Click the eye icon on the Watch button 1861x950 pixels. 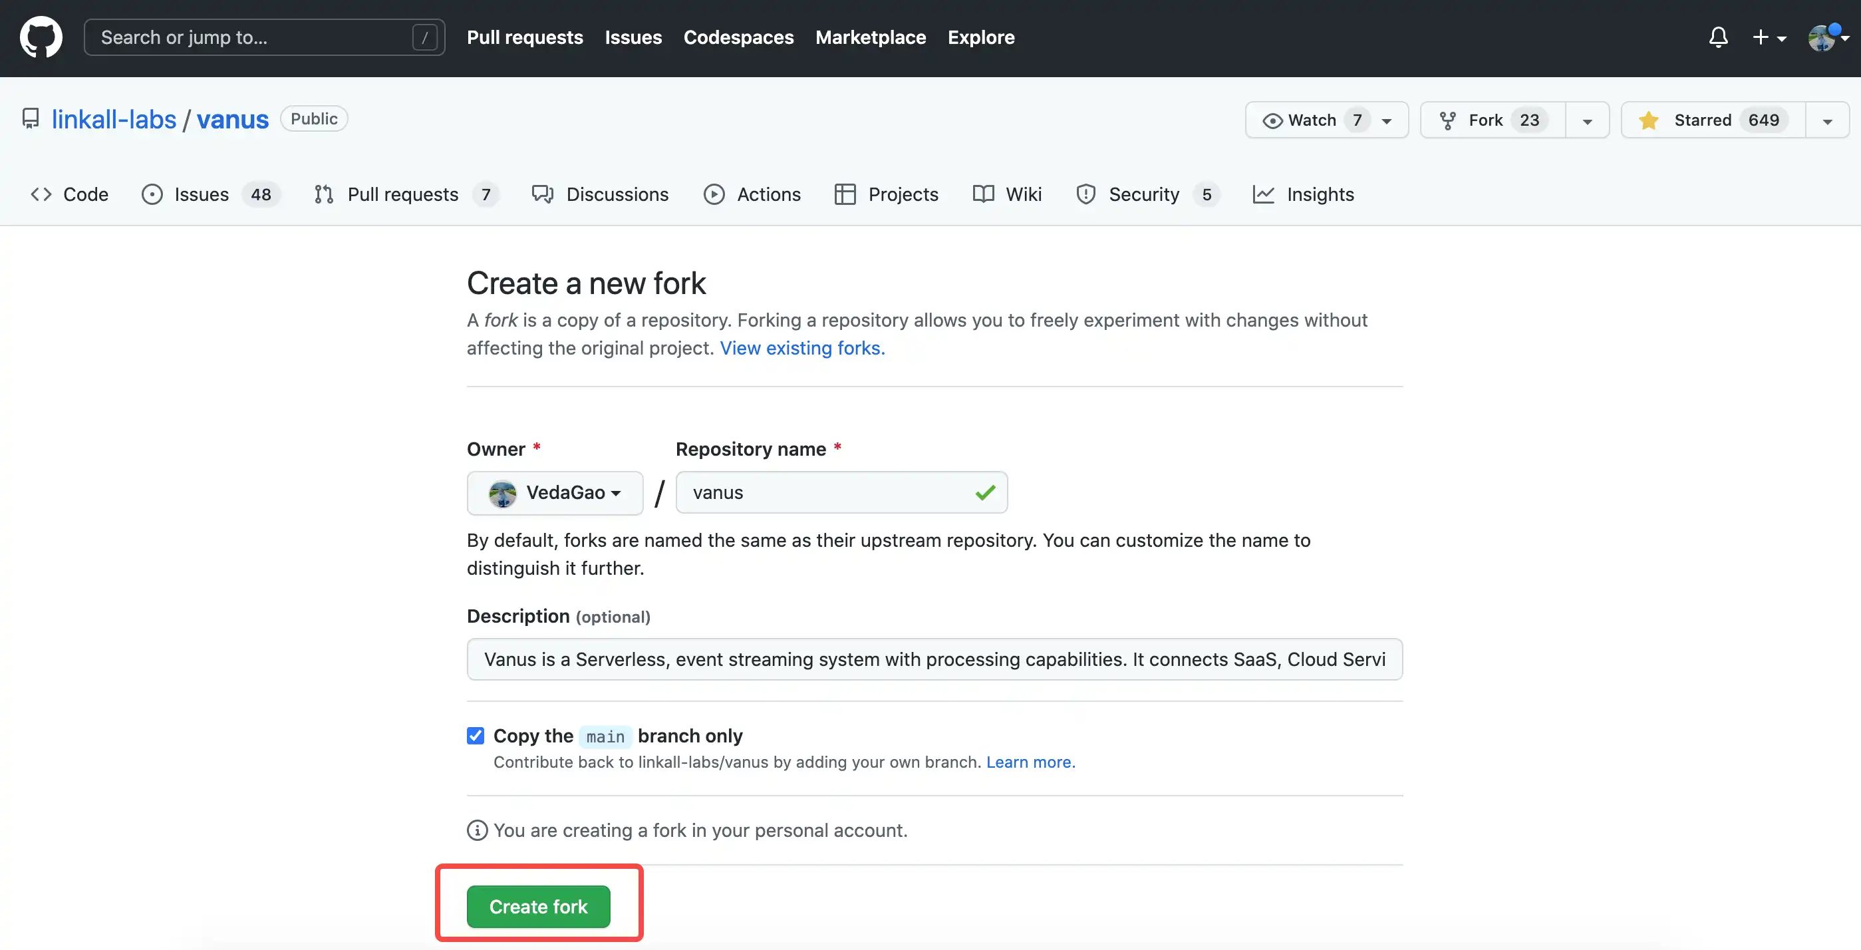[x=1272, y=120]
